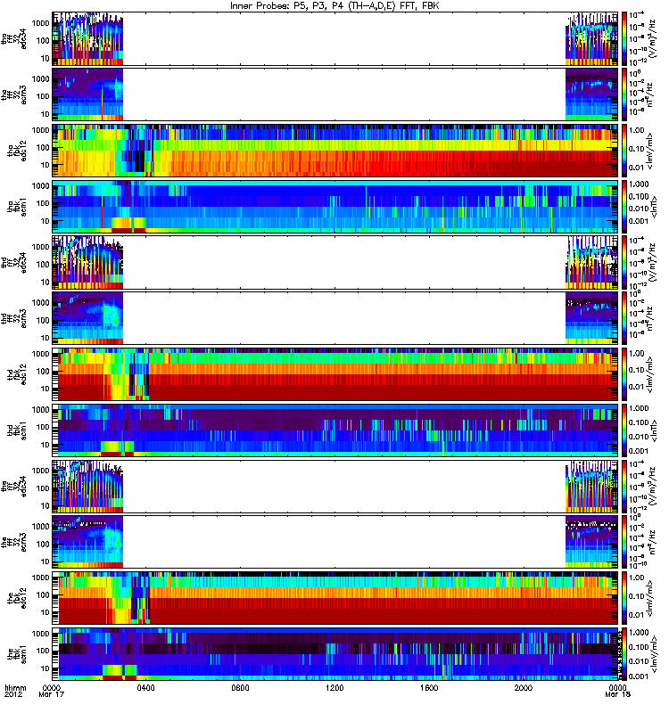Click the thd fbk edc12 color bar
This screenshot has width=669, height=713.
[x=624, y=374]
